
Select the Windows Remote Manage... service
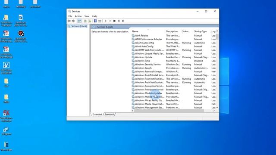149,71
